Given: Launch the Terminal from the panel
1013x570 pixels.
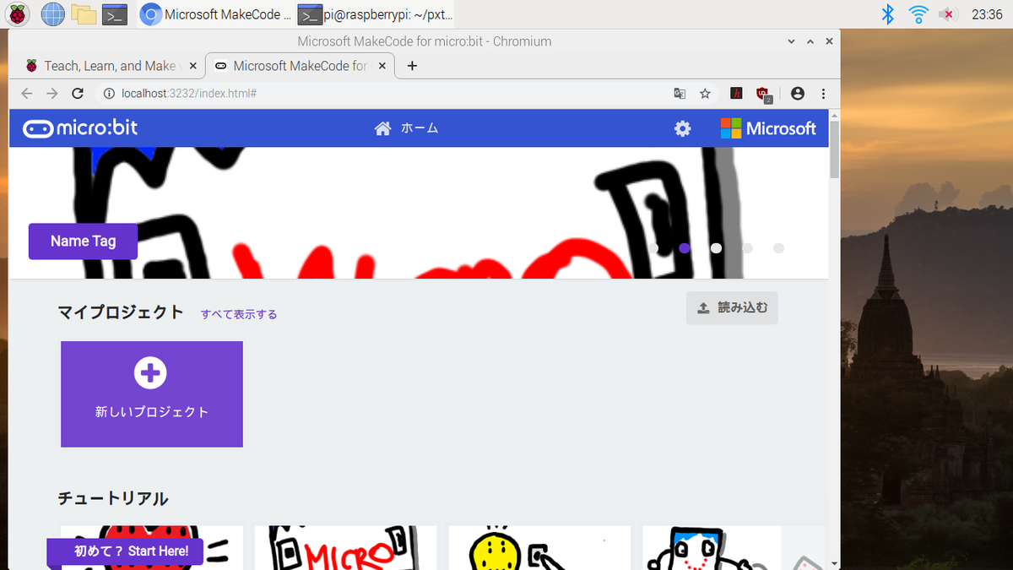Looking at the screenshot, I should (x=114, y=14).
